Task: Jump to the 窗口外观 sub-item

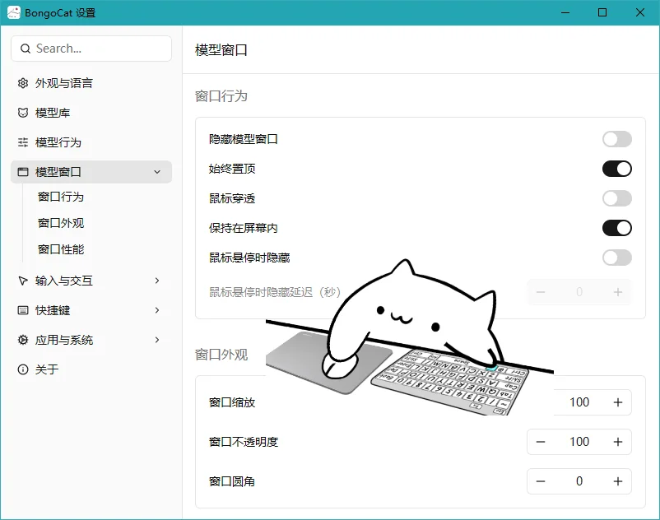Action: coord(61,223)
